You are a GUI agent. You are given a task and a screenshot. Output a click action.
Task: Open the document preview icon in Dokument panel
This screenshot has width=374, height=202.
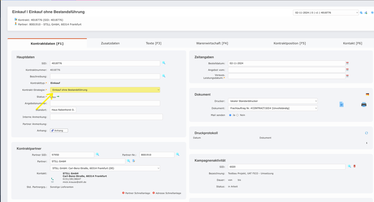[x=341, y=105]
